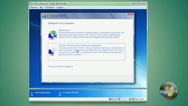Click the shared folders status icon
Viewport: 188px width, 106px height.
pyautogui.click(x=122, y=99)
